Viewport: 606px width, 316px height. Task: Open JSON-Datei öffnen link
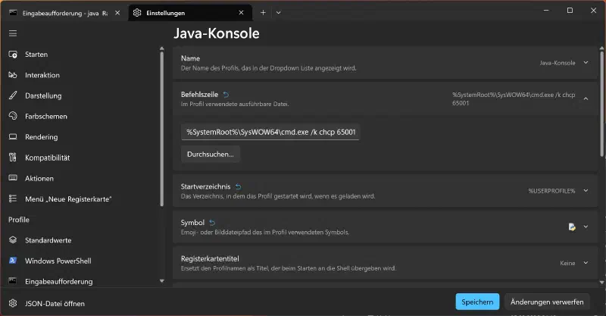[55, 304]
